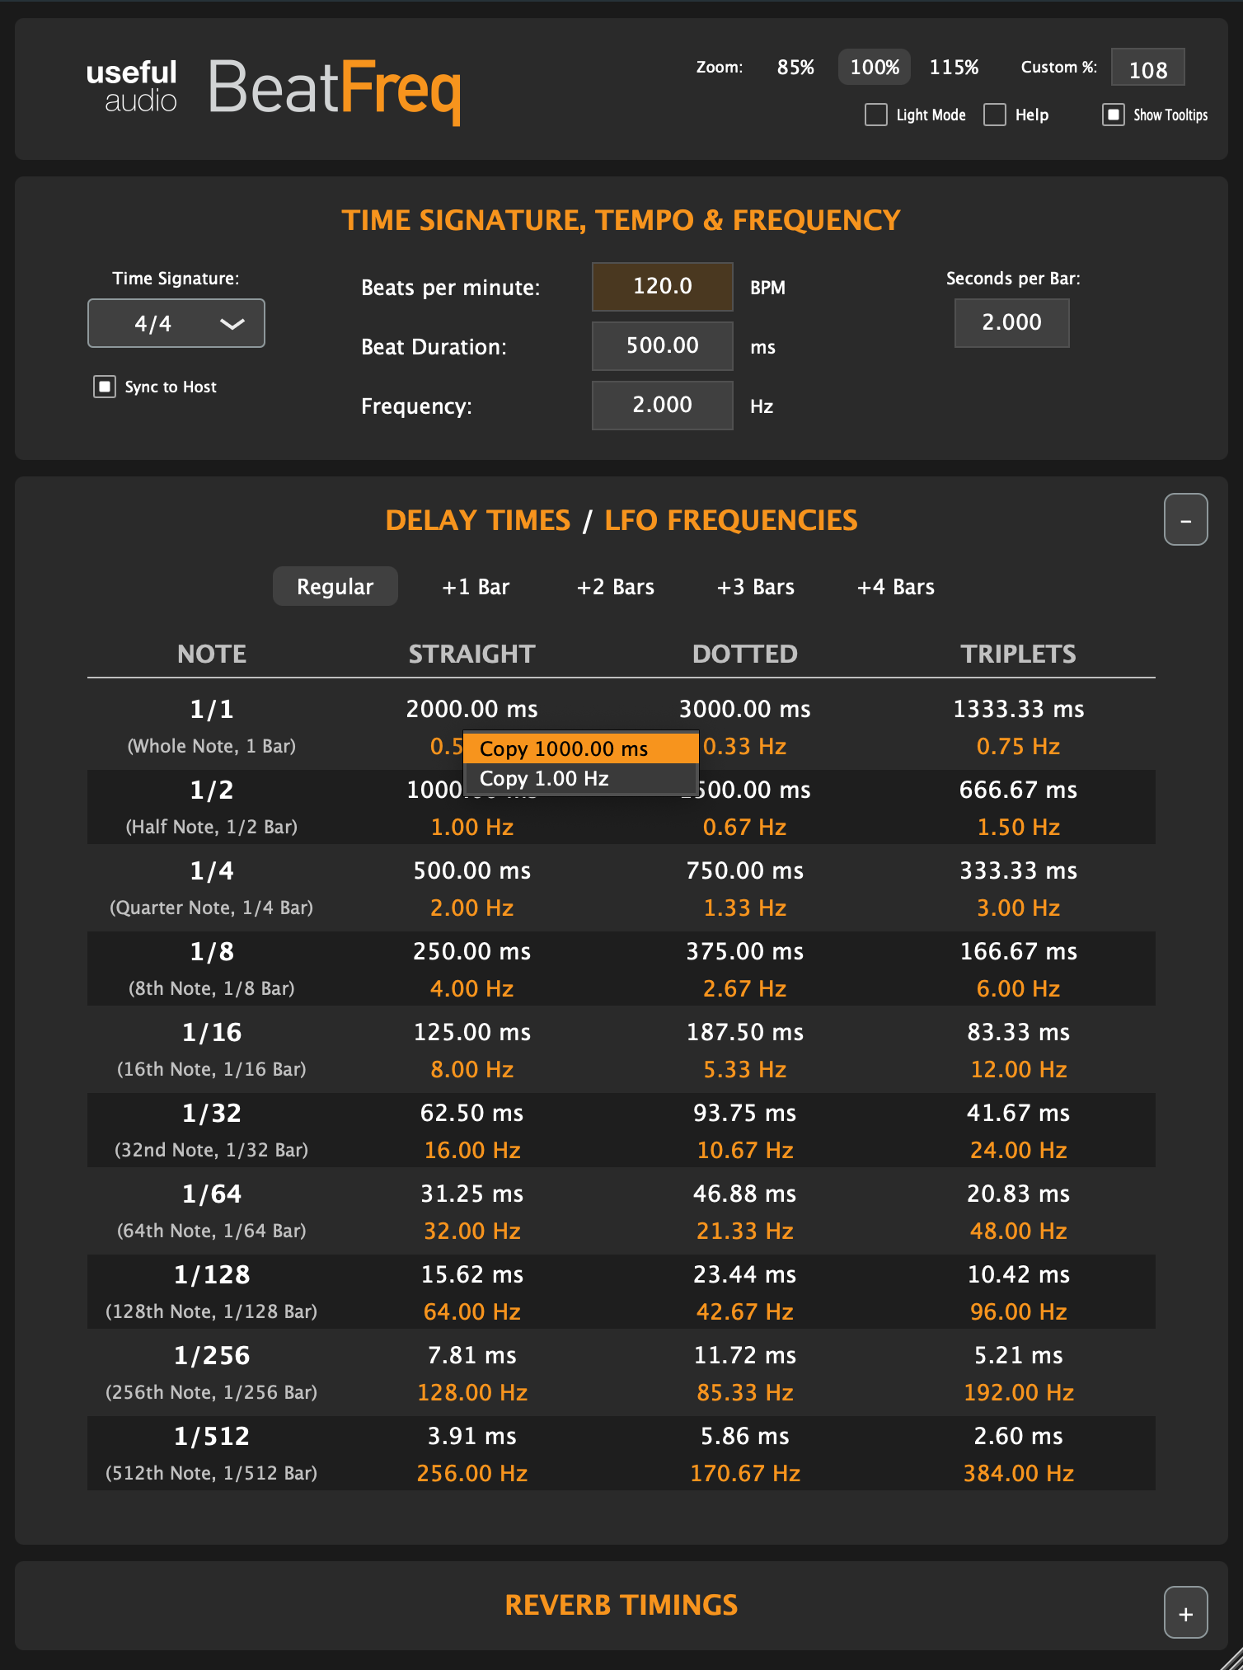Click the BeatFreq logo

(334, 87)
